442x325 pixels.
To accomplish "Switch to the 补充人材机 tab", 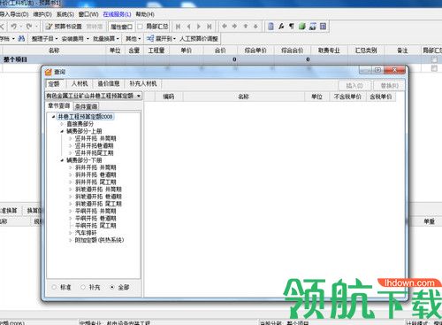I will (x=143, y=84).
